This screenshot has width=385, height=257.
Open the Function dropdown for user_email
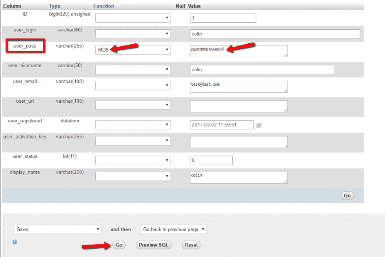click(132, 85)
